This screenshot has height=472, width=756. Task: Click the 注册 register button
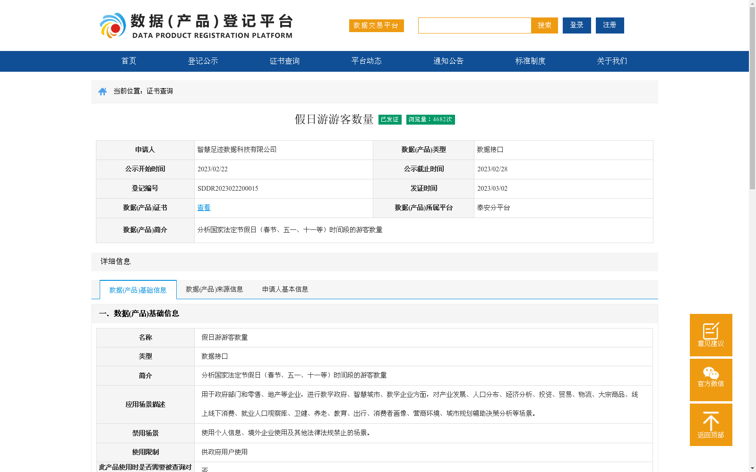(610, 25)
